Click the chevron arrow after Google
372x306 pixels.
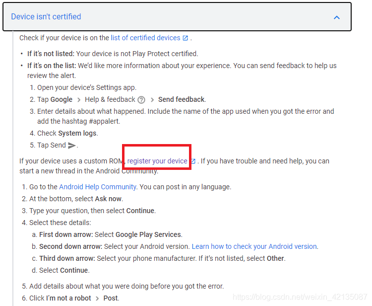point(79,100)
